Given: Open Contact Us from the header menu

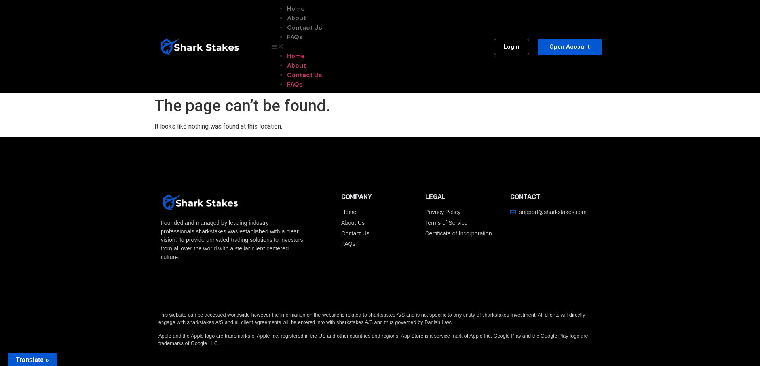Looking at the screenshot, I should point(304,27).
